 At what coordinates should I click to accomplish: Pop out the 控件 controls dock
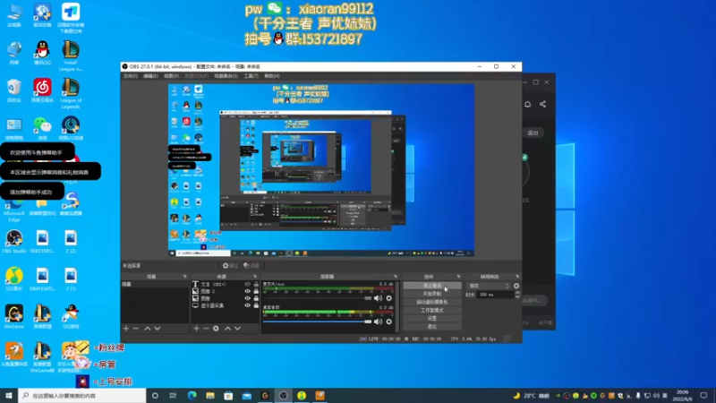coord(458,277)
